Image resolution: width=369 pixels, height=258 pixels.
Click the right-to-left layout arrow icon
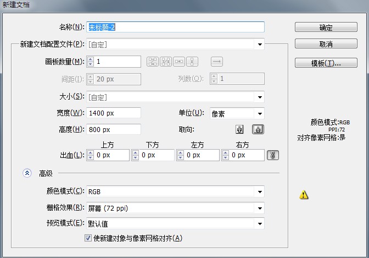(217, 62)
